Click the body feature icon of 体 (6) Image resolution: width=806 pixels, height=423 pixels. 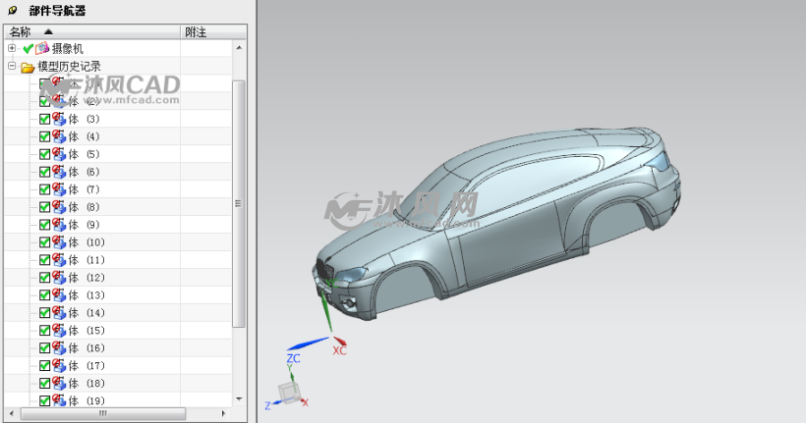click(x=59, y=172)
